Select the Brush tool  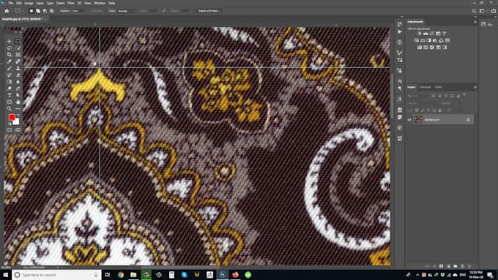coord(10,68)
